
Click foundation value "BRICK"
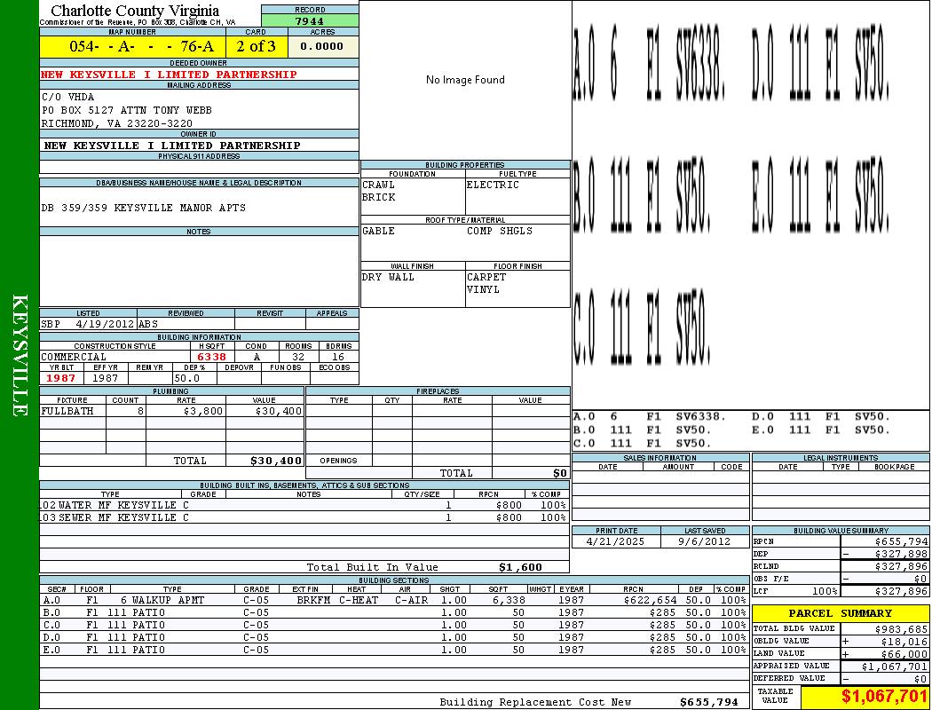(379, 197)
